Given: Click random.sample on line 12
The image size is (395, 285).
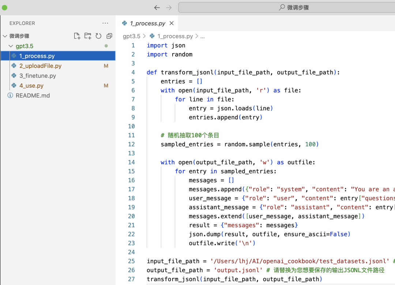Looking at the screenshot, I should pos(247,144).
